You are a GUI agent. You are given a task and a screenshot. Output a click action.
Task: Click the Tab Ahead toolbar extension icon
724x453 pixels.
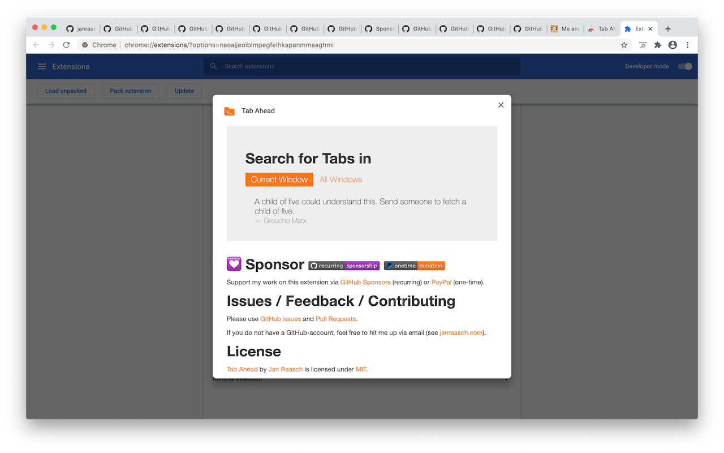pyautogui.click(x=643, y=45)
